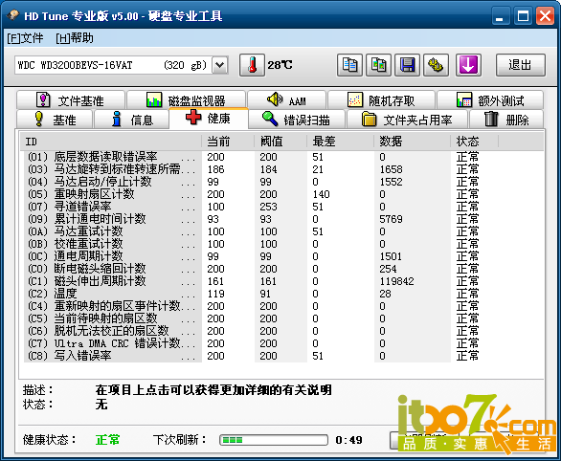This screenshot has height=461, width=561.
Task: Click data value 5769
Action: click(391, 219)
